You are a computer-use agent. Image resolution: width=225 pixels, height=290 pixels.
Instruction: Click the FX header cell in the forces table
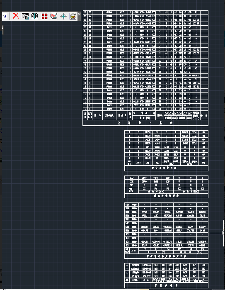145,249
